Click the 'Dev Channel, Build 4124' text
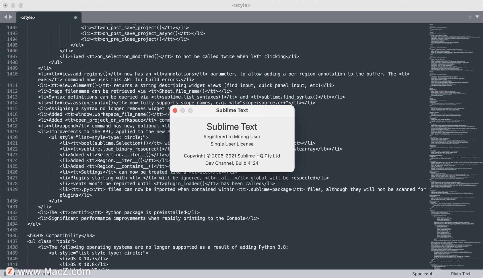Image resolution: width=483 pixels, height=278 pixels. pos(232,163)
